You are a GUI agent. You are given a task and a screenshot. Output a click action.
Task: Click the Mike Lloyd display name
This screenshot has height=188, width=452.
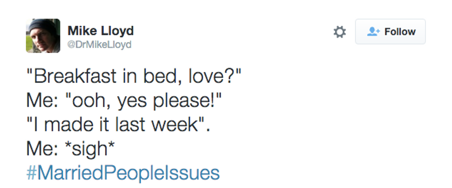[101, 31]
